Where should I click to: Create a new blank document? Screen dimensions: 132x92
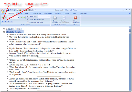click(x=17, y=10)
